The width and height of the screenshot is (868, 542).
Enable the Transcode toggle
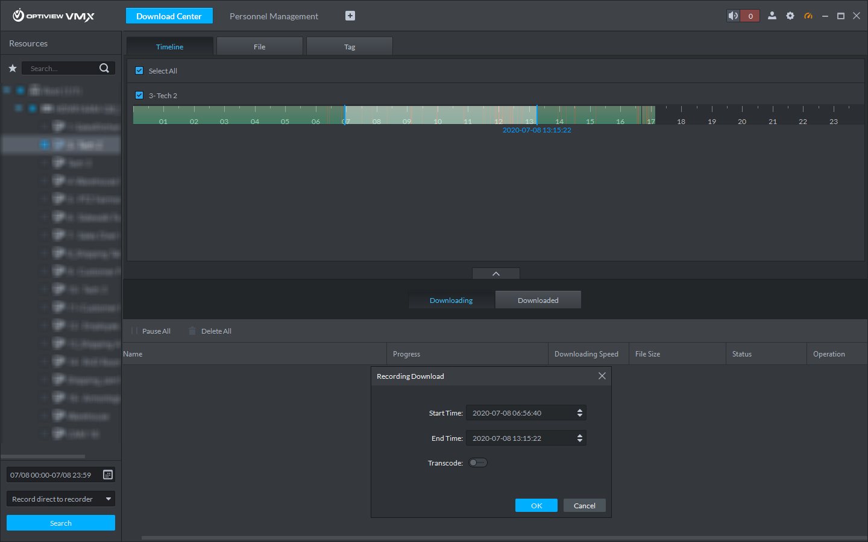point(478,463)
